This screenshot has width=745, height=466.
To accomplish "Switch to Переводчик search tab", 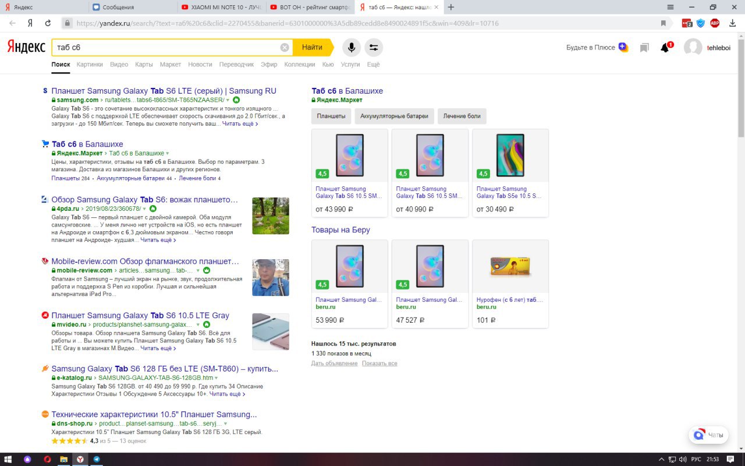I will pos(236,65).
